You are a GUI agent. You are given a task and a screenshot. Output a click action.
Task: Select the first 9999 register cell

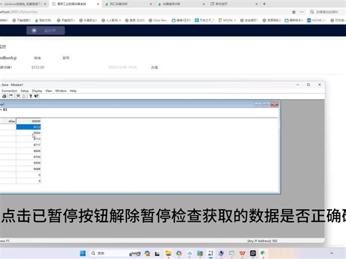click(29, 133)
